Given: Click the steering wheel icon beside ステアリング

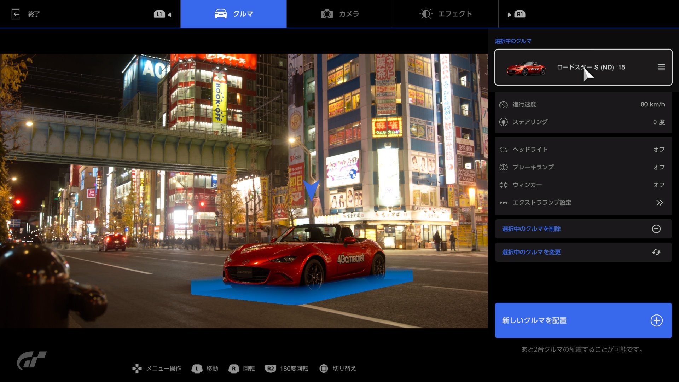Looking at the screenshot, I should point(503,122).
